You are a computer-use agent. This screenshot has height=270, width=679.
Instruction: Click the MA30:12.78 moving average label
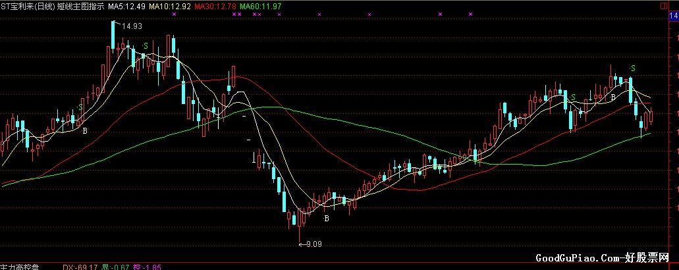tap(215, 7)
